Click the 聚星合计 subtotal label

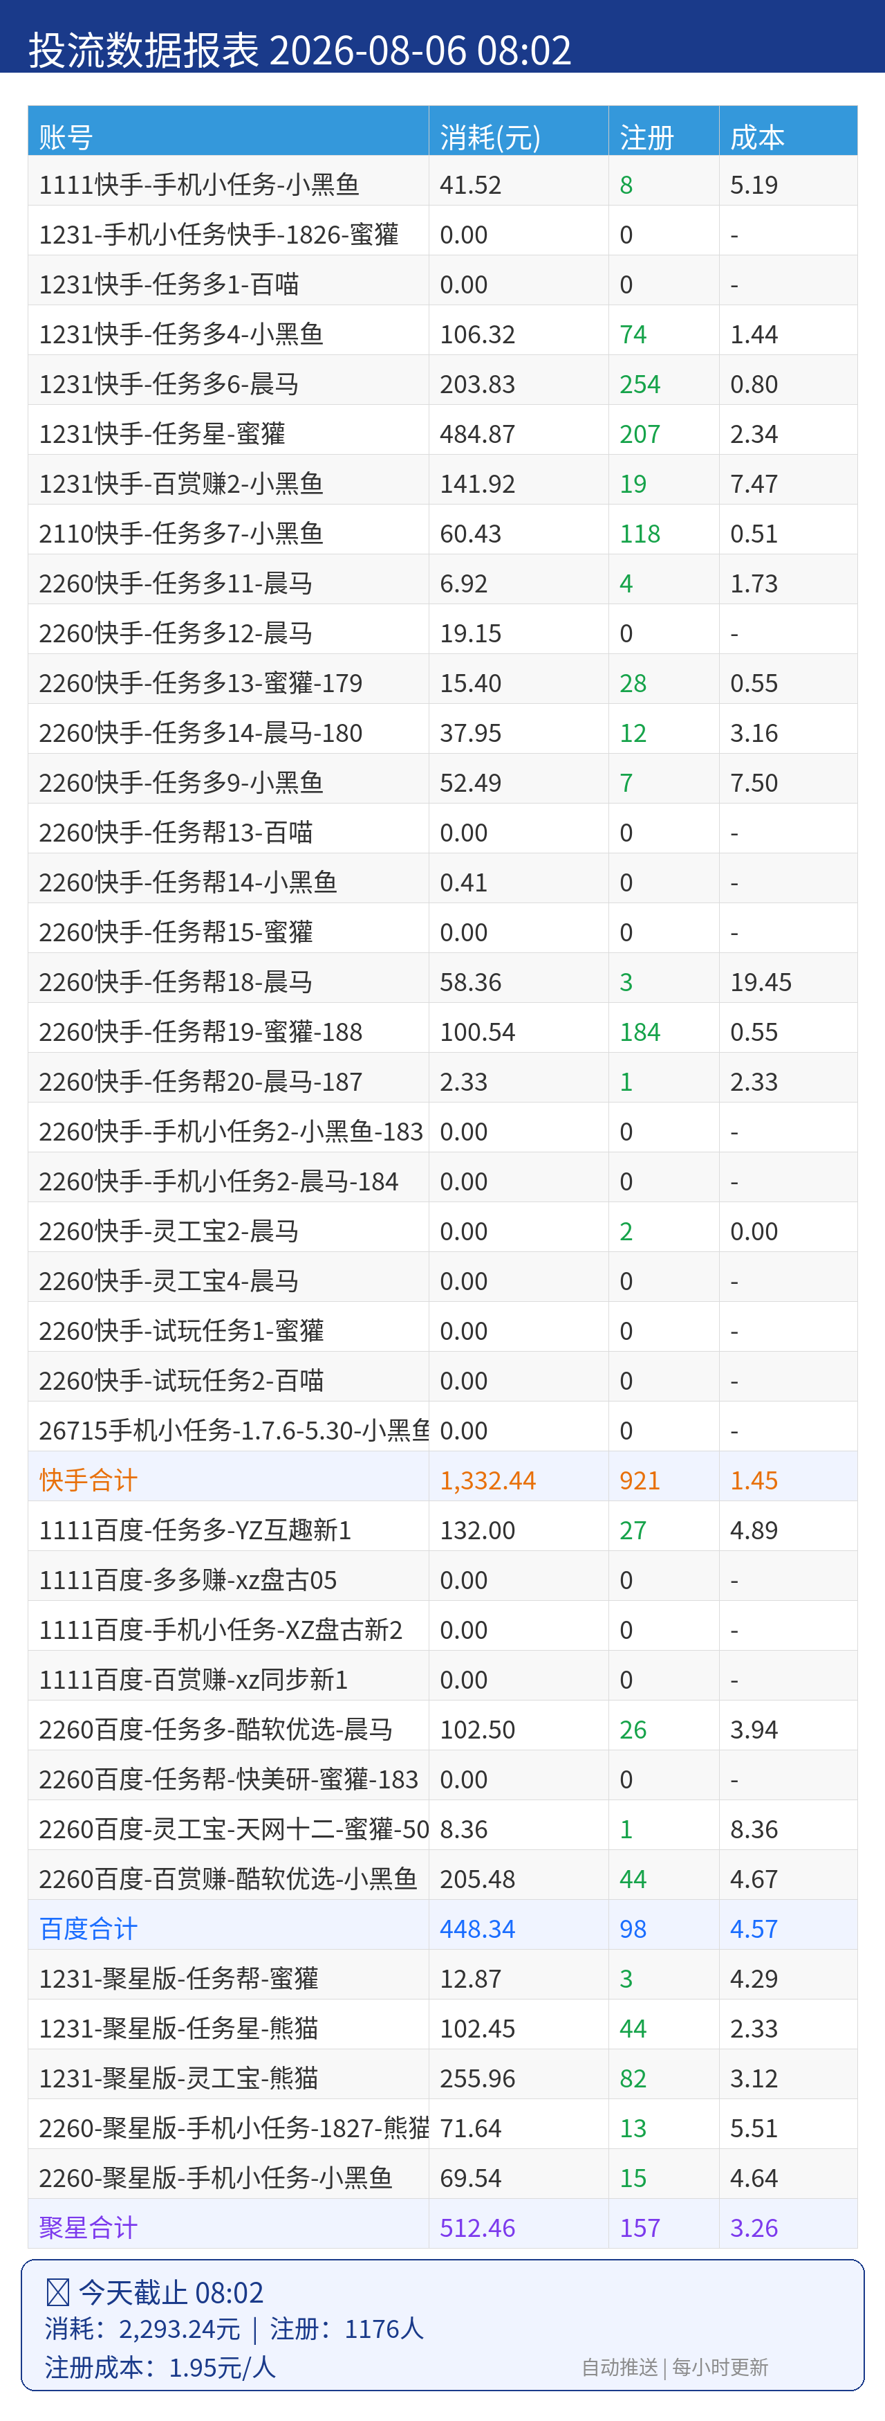(x=88, y=2227)
